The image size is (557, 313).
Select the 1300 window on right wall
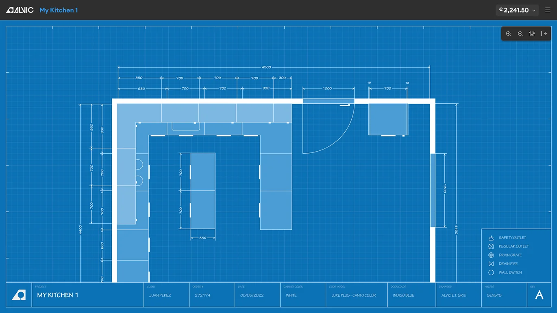click(x=433, y=190)
